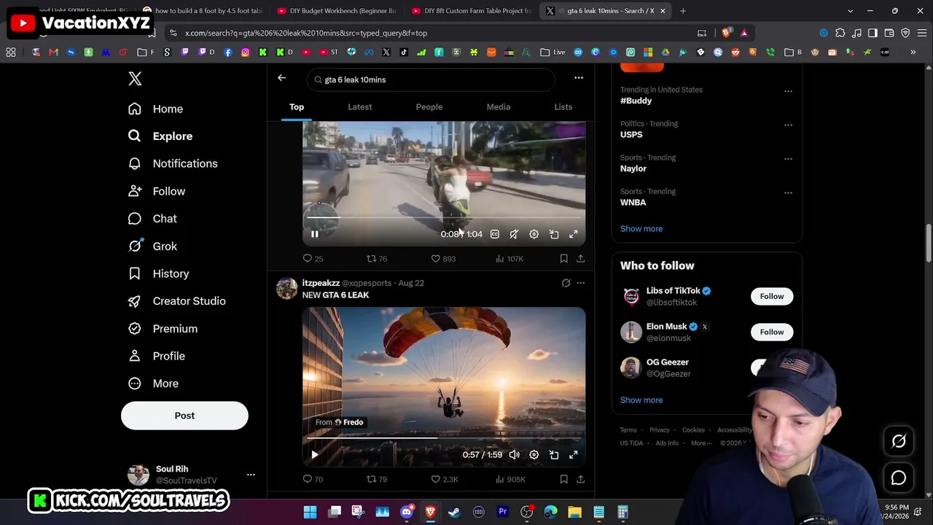Viewport: 933px width, 525px height.
Task: Open History in the sidebar
Action: [158, 273]
